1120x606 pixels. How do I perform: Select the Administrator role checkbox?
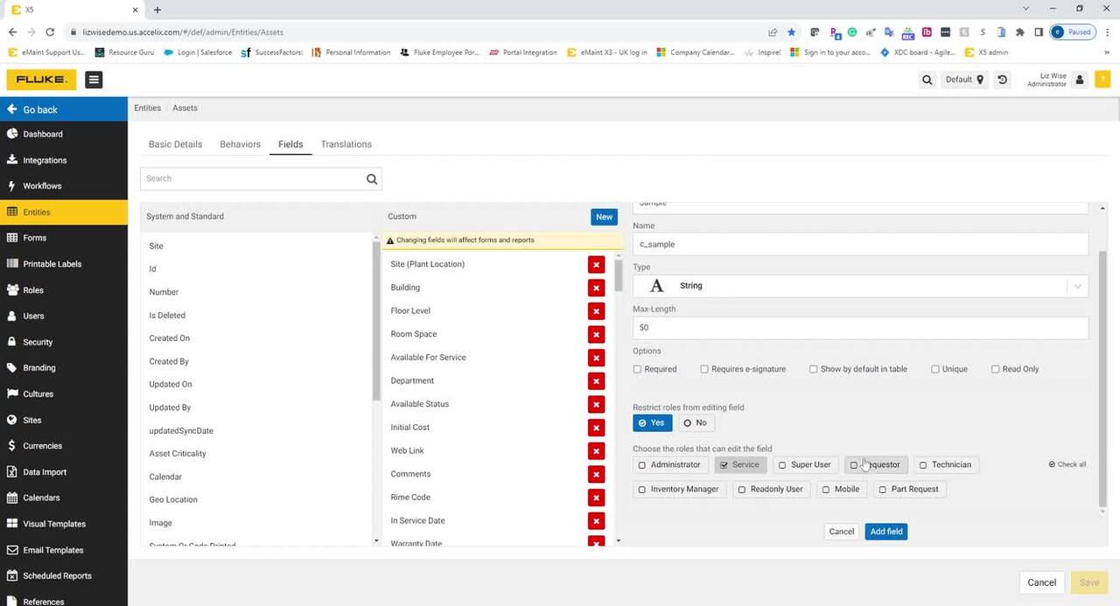(x=669, y=465)
